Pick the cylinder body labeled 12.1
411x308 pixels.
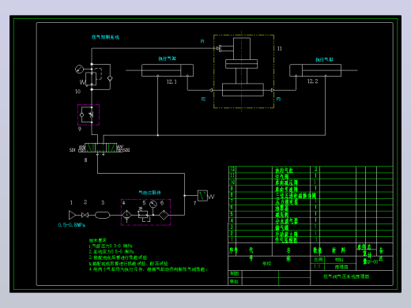[168, 70]
